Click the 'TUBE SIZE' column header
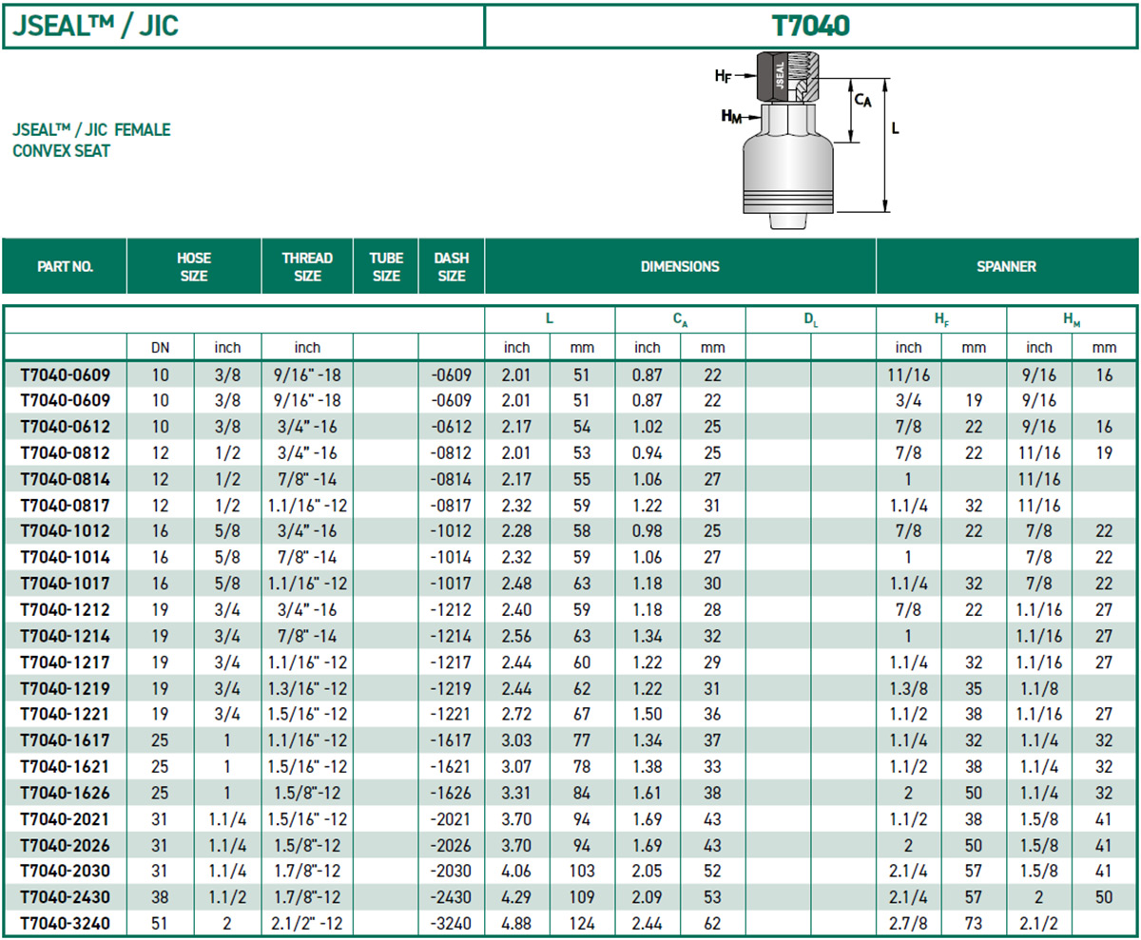Image resolution: width=1141 pixels, height=940 pixels. tap(385, 267)
